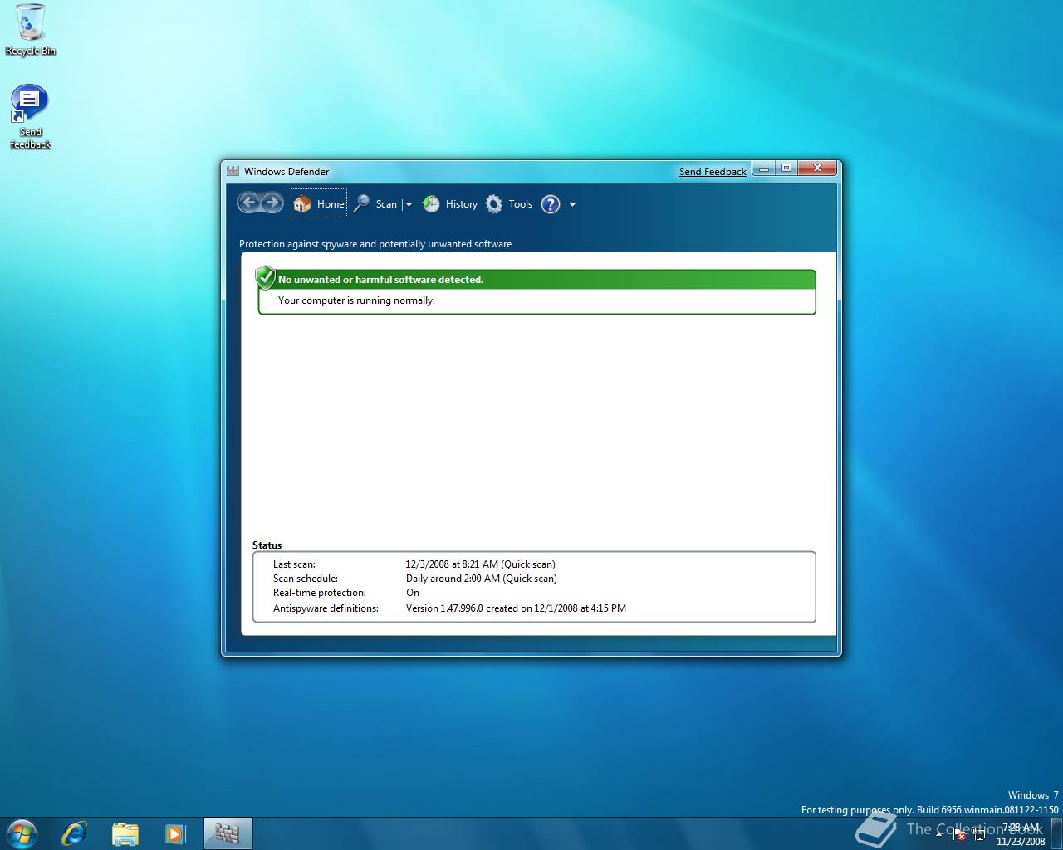Click the Scan schedule value 'Daily around 2:00 AM'
The image size is (1063, 850).
coord(481,579)
